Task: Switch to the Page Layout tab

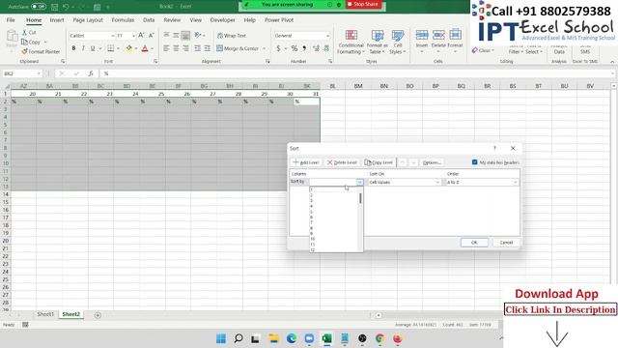Action: point(88,19)
